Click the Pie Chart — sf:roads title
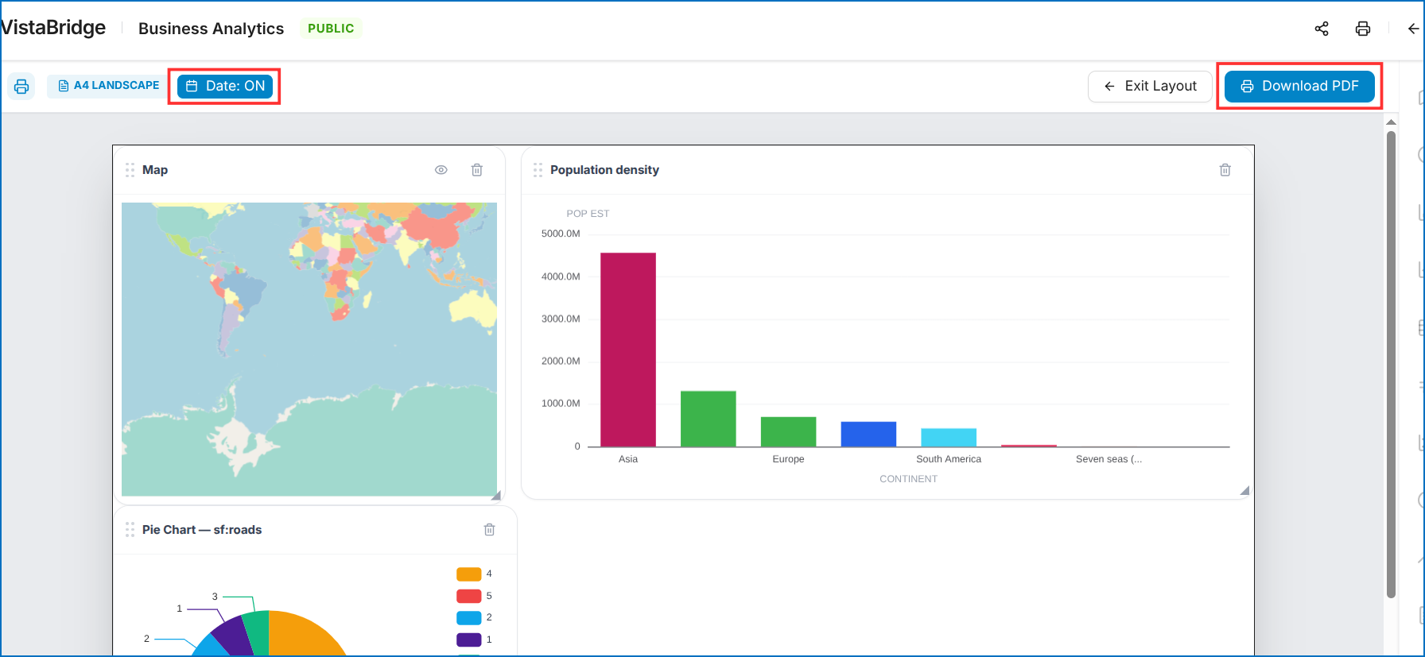The image size is (1425, 657). pyautogui.click(x=202, y=530)
